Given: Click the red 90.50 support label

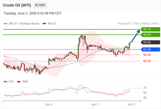Looking at the screenshot, I should (147, 55).
